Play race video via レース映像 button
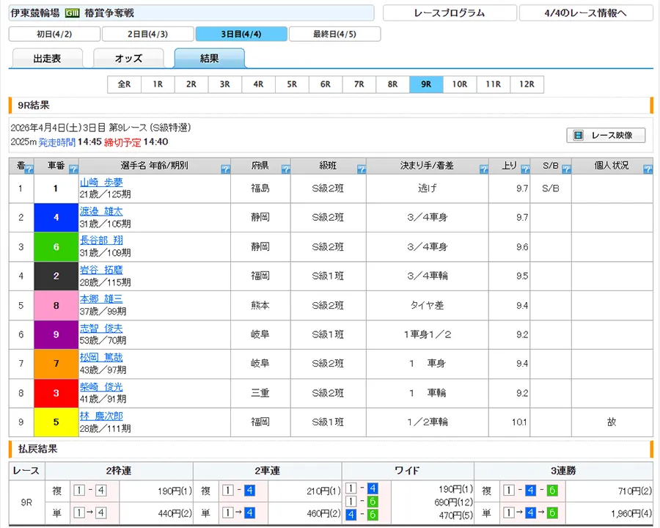This screenshot has width=660, height=528. coord(605,135)
